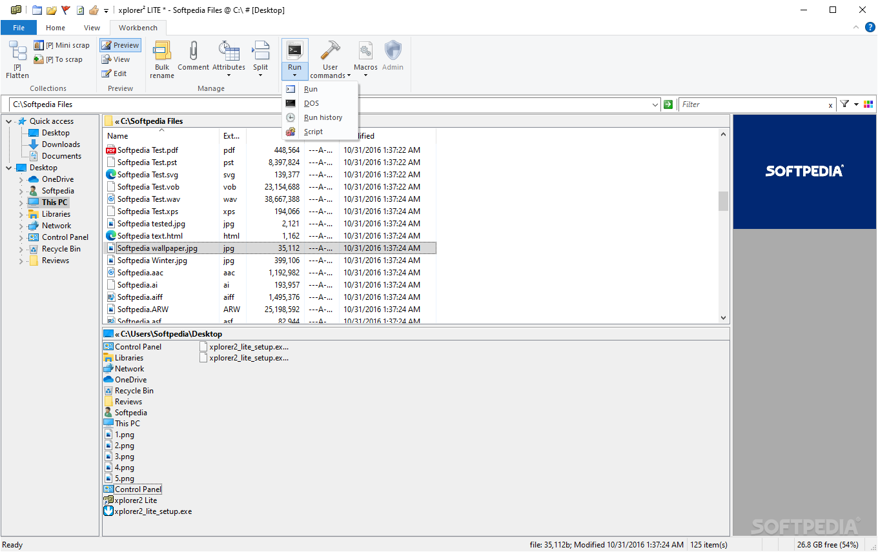Image resolution: width=878 pixels, height=552 pixels.
Task: Toggle the Preview pane button
Action: pyautogui.click(x=120, y=45)
